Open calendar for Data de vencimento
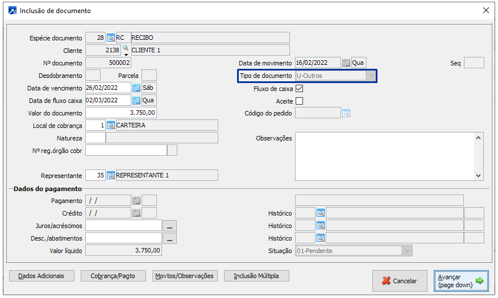The image size is (498, 298). coord(136,88)
